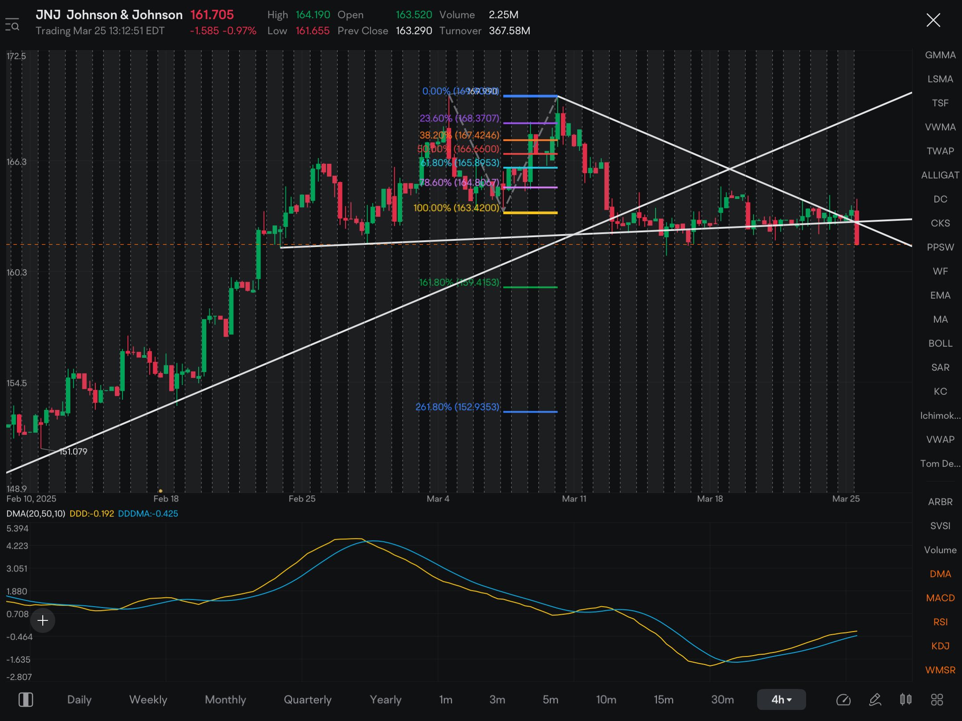Tap the plus crosshair button
Screen dimensions: 962x721
pyautogui.click(x=43, y=620)
